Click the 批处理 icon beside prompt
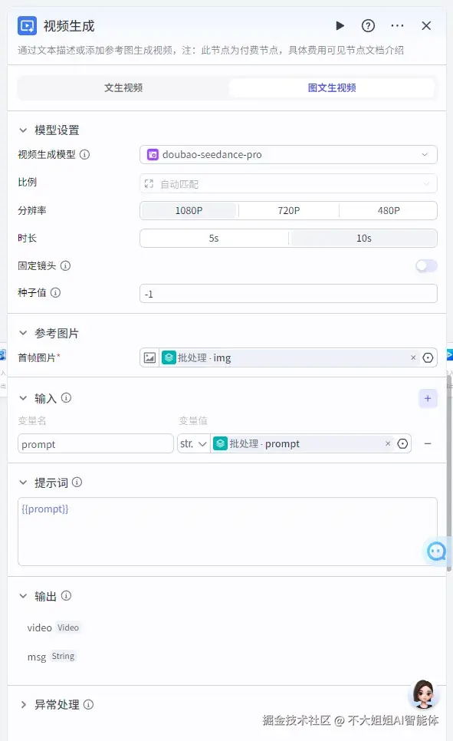This screenshot has width=453, height=741. pos(220,443)
